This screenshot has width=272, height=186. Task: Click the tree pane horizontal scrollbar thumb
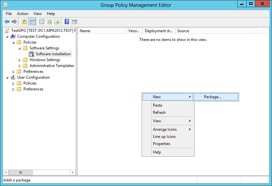pos(20,172)
